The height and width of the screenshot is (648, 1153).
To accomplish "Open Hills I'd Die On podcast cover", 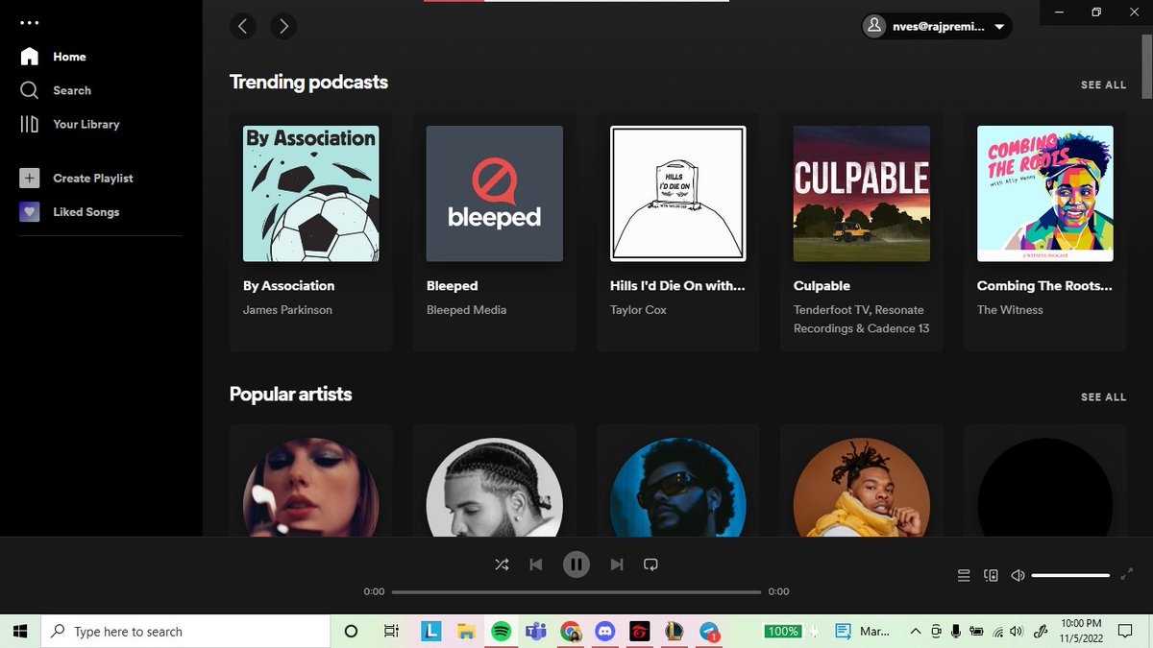I will coord(677,194).
